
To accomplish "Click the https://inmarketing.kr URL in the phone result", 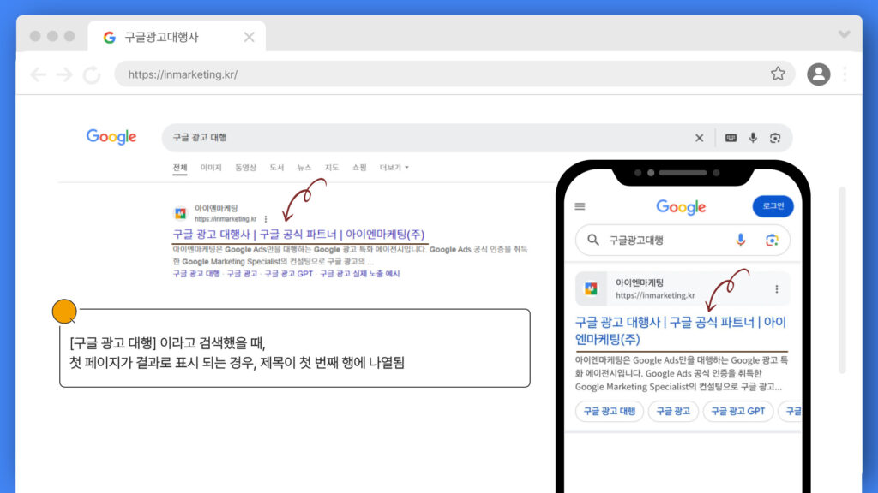I will [655, 295].
